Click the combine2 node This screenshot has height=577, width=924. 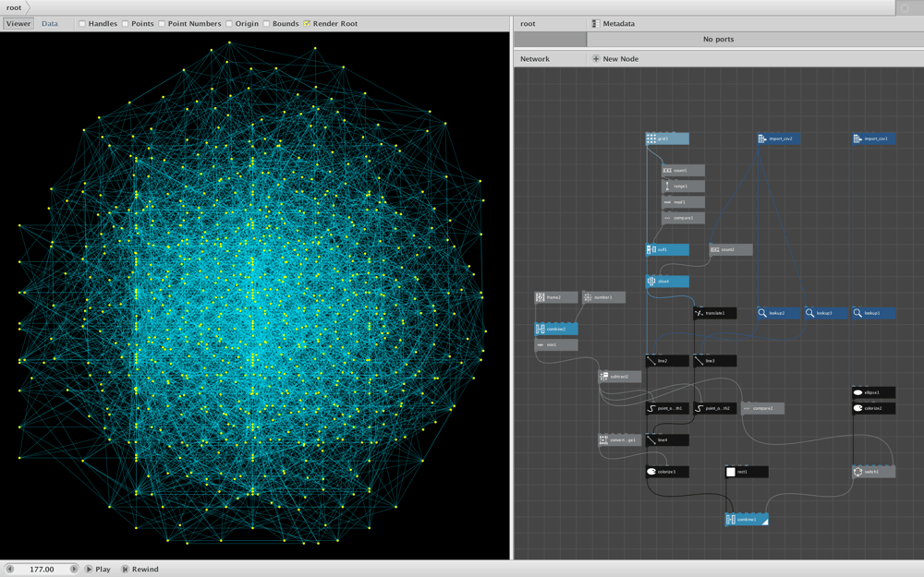[555, 330]
